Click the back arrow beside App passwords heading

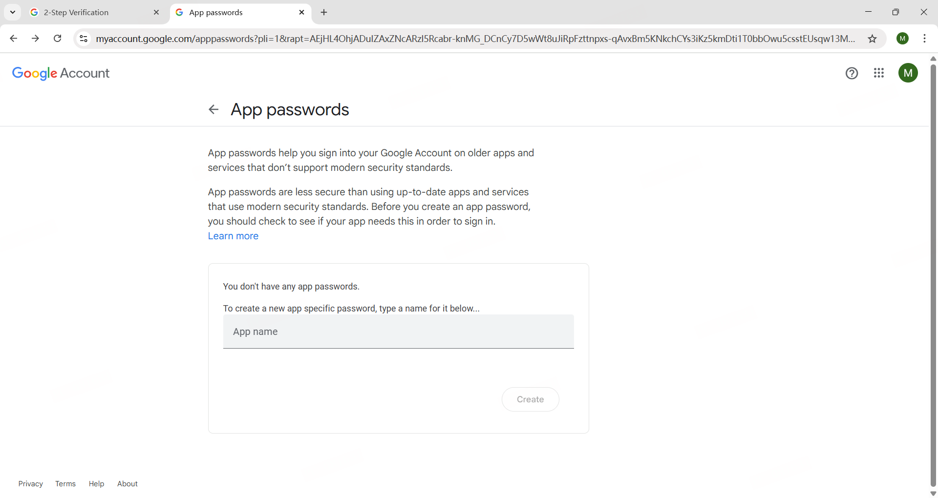click(213, 109)
